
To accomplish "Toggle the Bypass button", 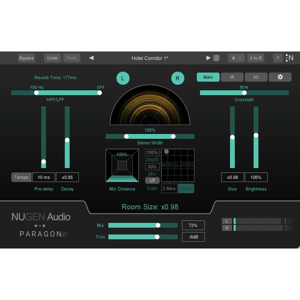I will pyautogui.click(x=26, y=58).
